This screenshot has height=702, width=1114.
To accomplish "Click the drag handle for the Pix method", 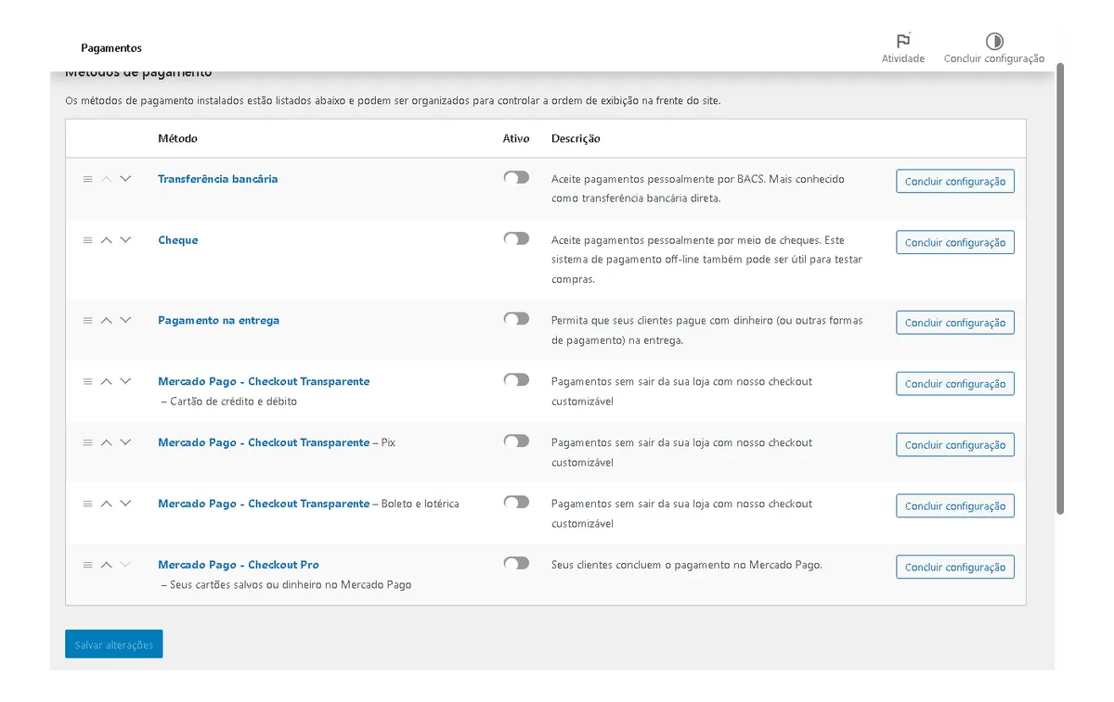I will 88,442.
